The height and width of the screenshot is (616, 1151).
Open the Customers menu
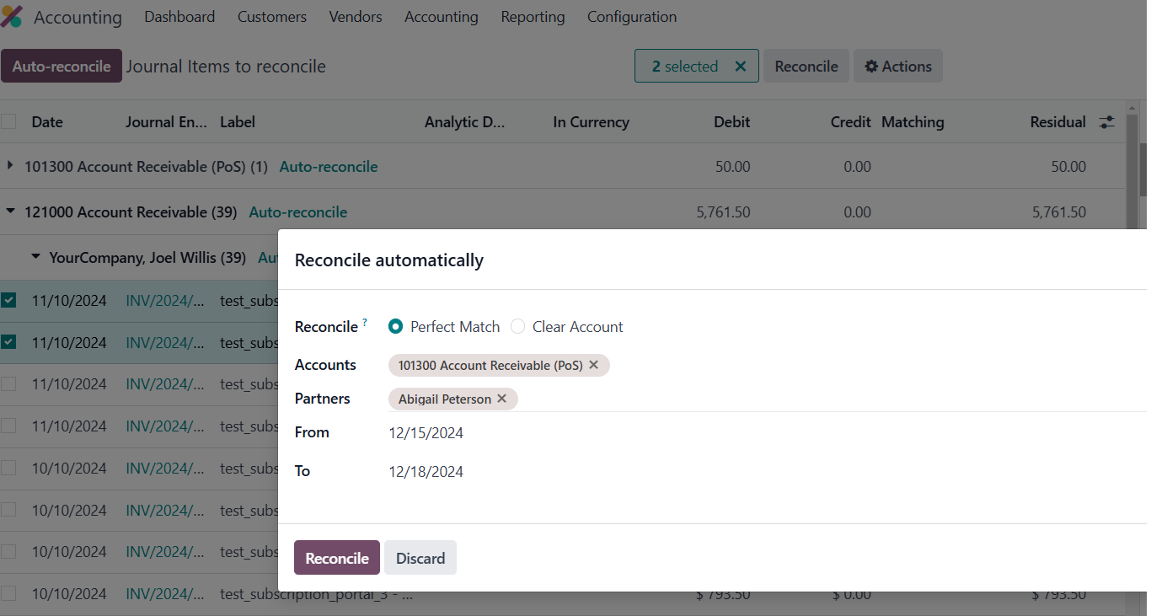(x=272, y=17)
